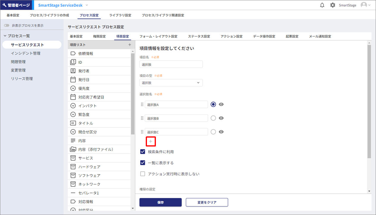Image resolution: width=376 pixels, height=215 pixels.
Task: Click the 変更をクリア button
Action: coord(207,202)
